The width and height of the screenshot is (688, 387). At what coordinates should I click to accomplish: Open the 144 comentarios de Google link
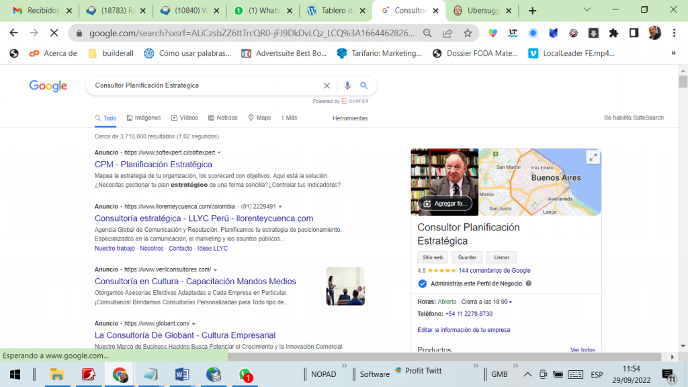494,271
